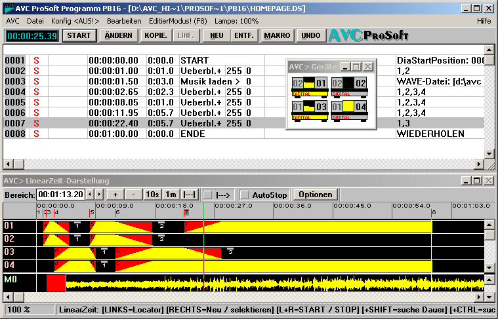This screenshot has height=319, width=498.
Task: Close the AVC> Geräte window
Action: [368, 67]
